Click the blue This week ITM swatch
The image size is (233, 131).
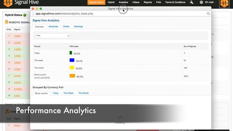[72, 60]
